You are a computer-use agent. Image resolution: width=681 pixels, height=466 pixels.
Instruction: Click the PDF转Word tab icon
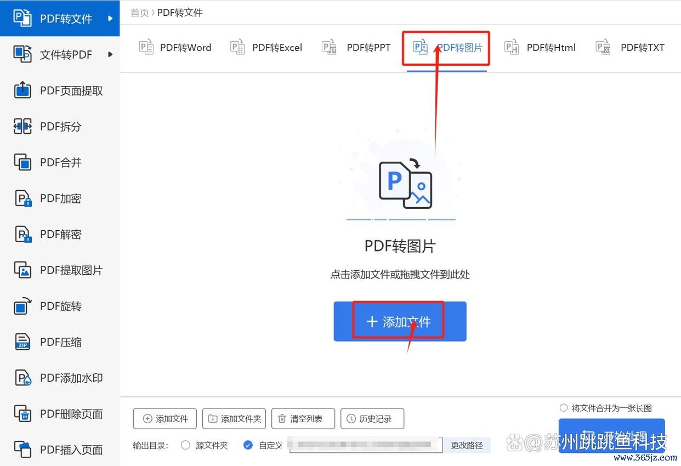click(146, 47)
